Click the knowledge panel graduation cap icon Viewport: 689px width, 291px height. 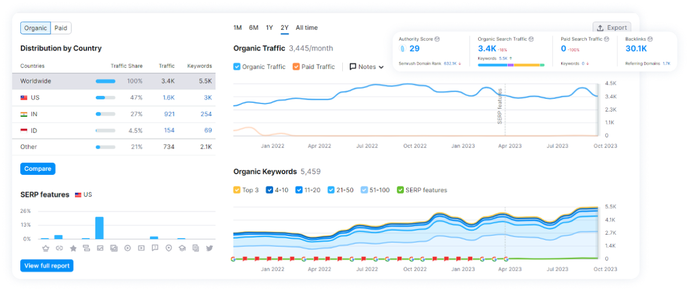pyautogui.click(x=182, y=248)
